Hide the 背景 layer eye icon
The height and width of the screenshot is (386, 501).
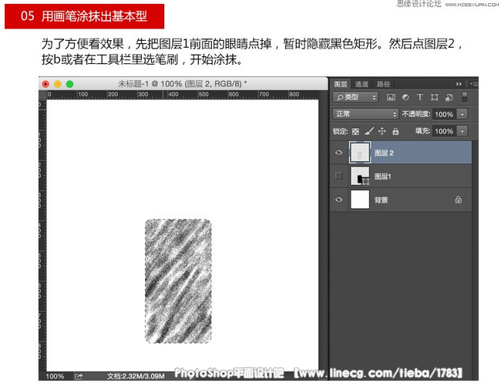click(338, 200)
